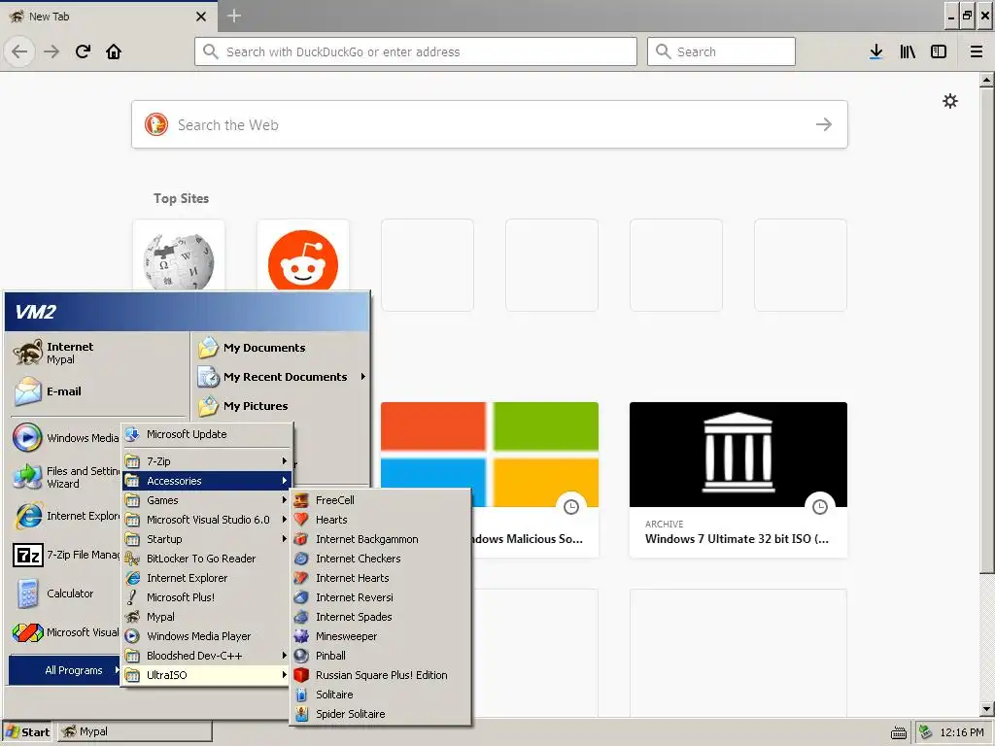Click the DuckDuckGo logo in web search
Image resolution: width=995 pixels, height=746 pixels.
(156, 124)
